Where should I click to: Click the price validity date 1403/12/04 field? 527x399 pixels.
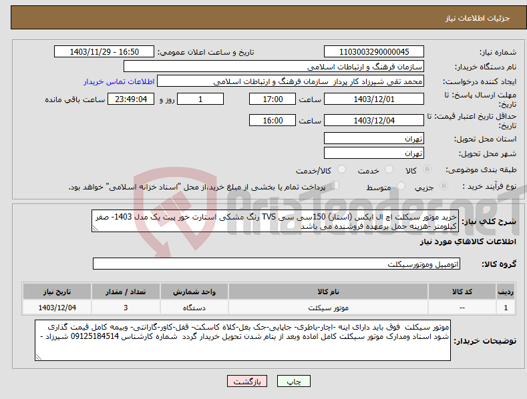374,120
